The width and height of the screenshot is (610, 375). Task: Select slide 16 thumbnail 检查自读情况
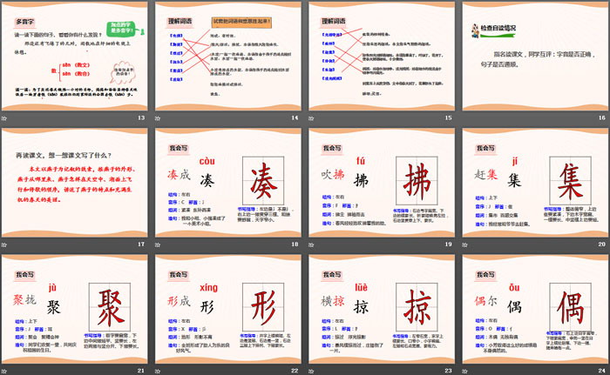point(536,57)
